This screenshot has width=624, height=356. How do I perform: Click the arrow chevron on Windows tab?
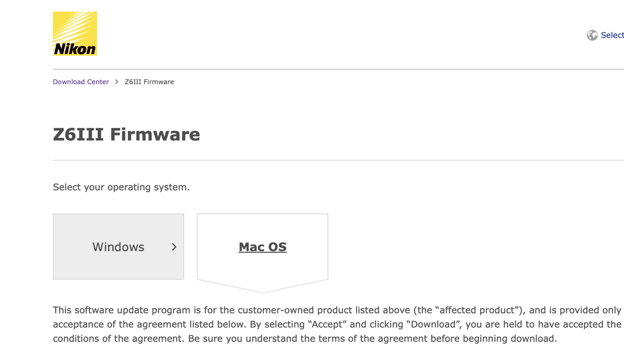[174, 247]
